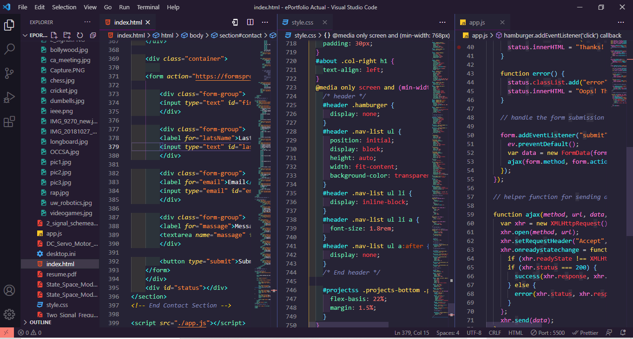633x339 pixels.
Task: Collapse all folders in Explorer
Action: pyautogui.click(x=93, y=35)
